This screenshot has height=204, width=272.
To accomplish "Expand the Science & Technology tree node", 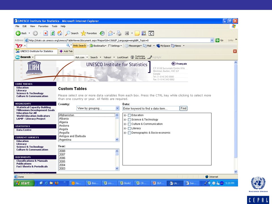I will coord(125,120).
